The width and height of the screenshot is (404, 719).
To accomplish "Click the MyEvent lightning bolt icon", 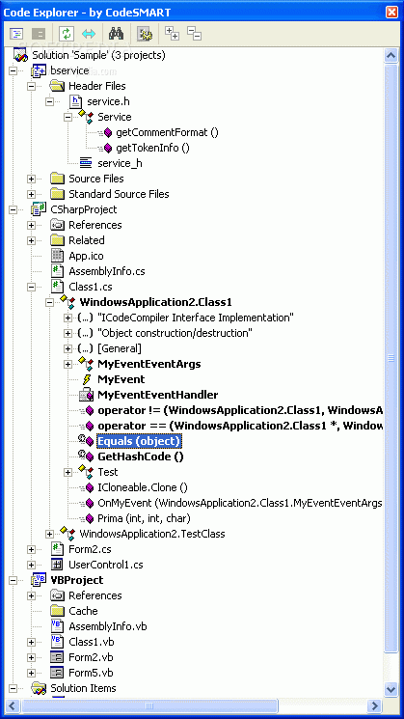I will point(87,379).
